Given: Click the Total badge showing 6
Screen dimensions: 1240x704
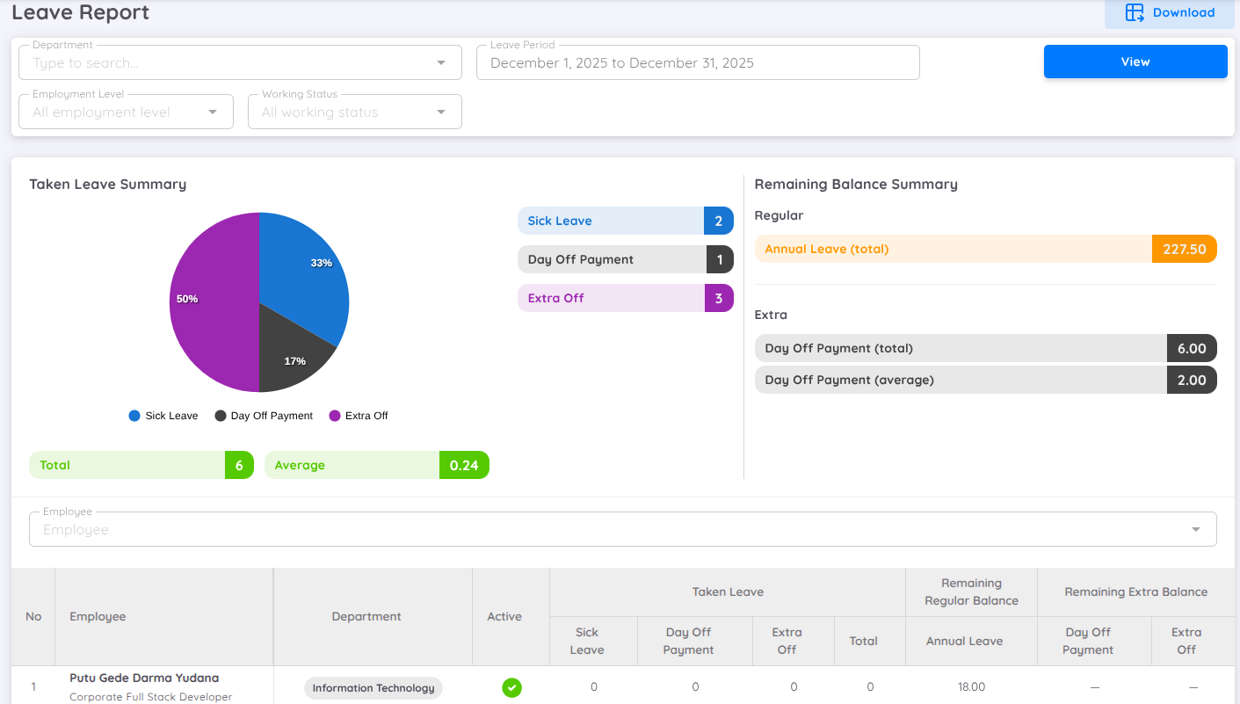Looking at the screenshot, I should [239, 465].
